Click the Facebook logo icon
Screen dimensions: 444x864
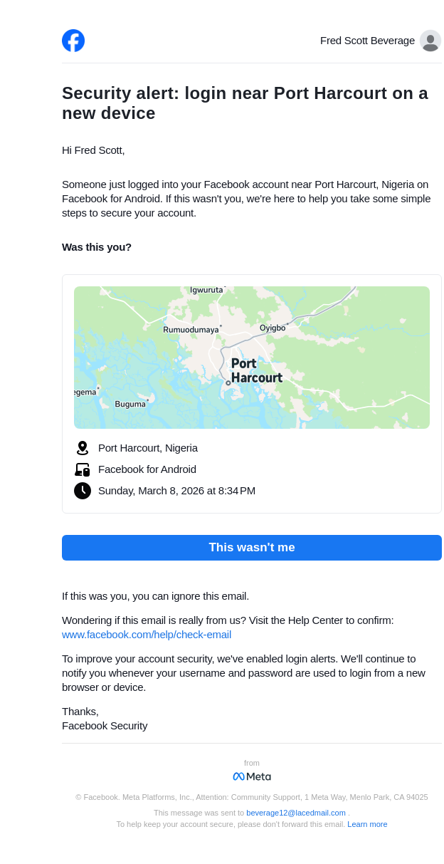(x=73, y=41)
